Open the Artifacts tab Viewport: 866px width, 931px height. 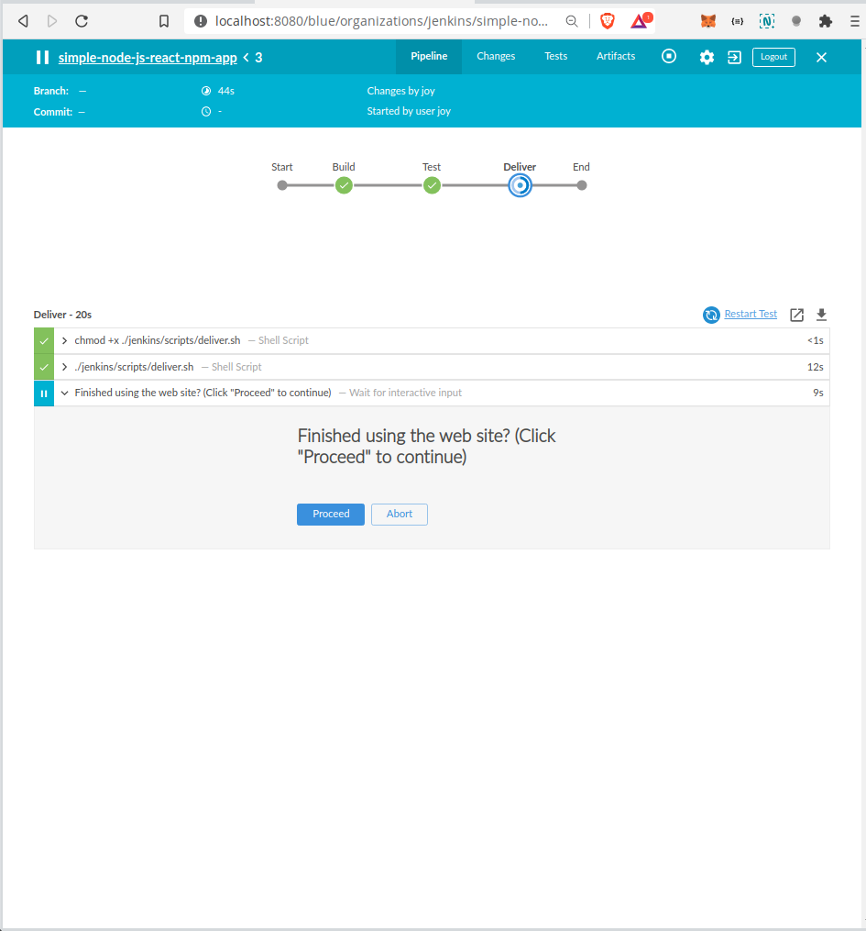pos(616,56)
